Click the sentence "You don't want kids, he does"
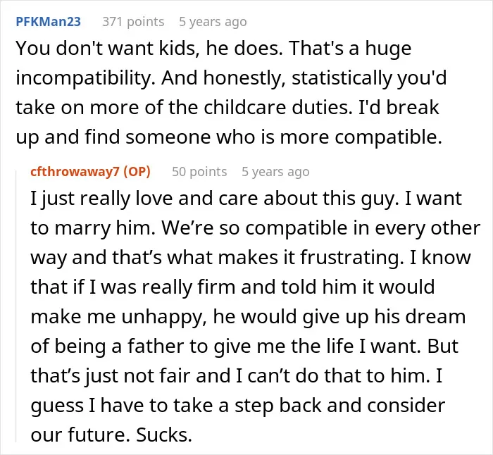 click(149, 49)
